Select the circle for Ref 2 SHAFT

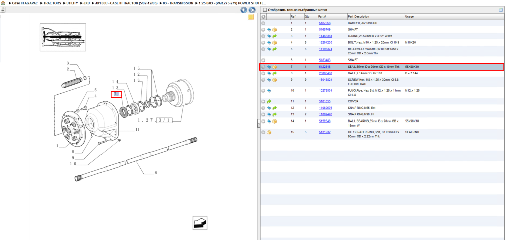[x=263, y=30]
